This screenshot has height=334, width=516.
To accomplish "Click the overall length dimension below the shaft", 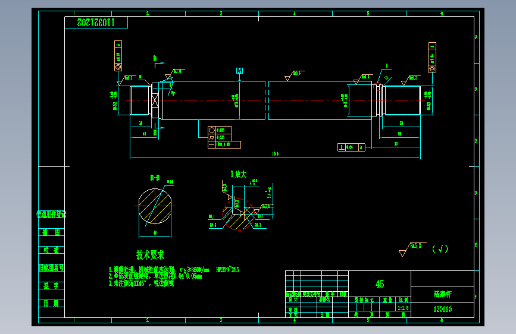I will click(276, 154).
